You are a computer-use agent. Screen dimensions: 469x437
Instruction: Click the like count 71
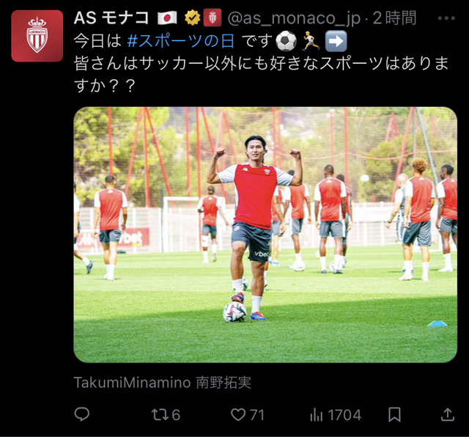[257, 415]
